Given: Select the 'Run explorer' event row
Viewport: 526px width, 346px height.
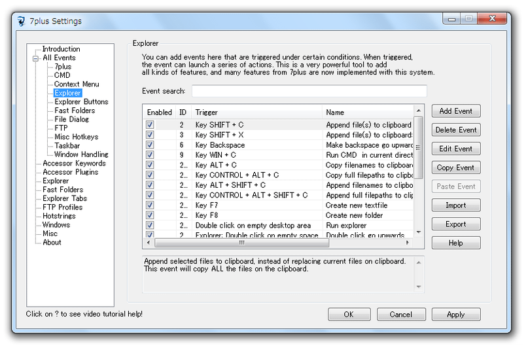Looking at the screenshot, I should pos(279,225).
